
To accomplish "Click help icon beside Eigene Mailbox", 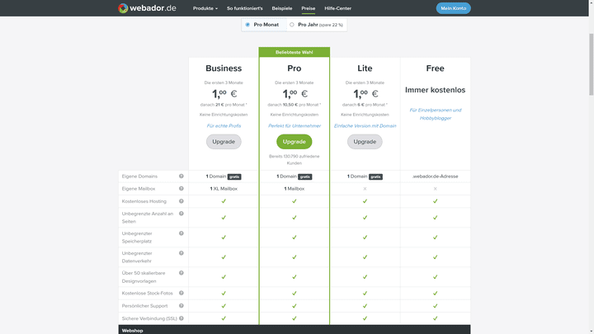I will coord(181,189).
